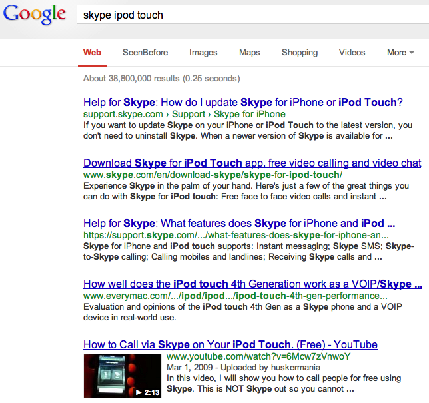Screen dimensions: 429x403
Task: Click the https://support.skype.com what-features URL text
Action: 236,235
